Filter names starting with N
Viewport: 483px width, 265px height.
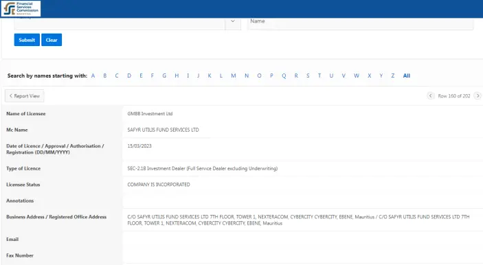[x=247, y=76]
